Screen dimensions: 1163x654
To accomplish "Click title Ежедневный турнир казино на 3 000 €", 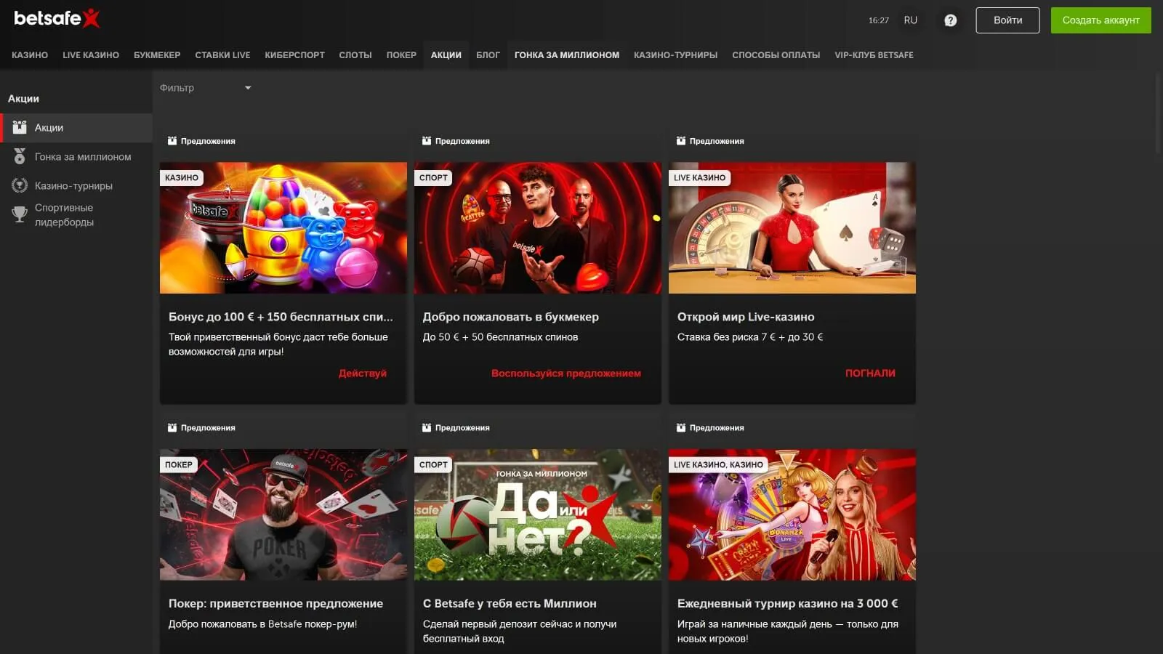I will 787,604.
